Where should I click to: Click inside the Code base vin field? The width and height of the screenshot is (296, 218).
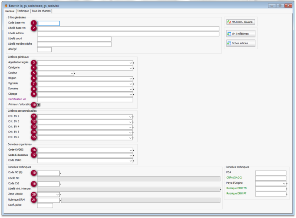tap(49, 23)
